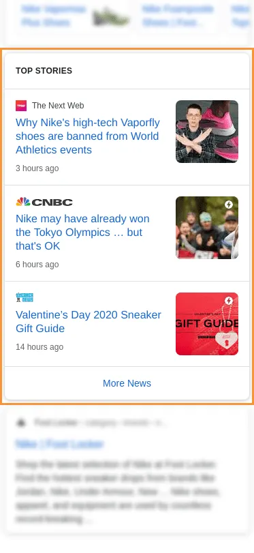This screenshot has height=553, width=254.
Task: Click the More News button
Action: tap(127, 383)
